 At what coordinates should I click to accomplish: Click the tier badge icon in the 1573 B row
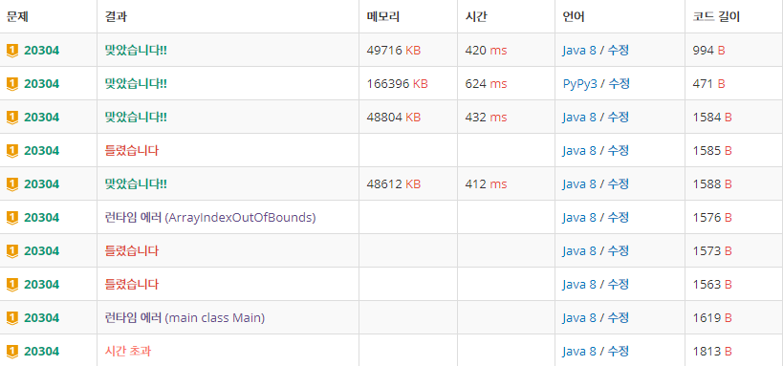(12, 250)
